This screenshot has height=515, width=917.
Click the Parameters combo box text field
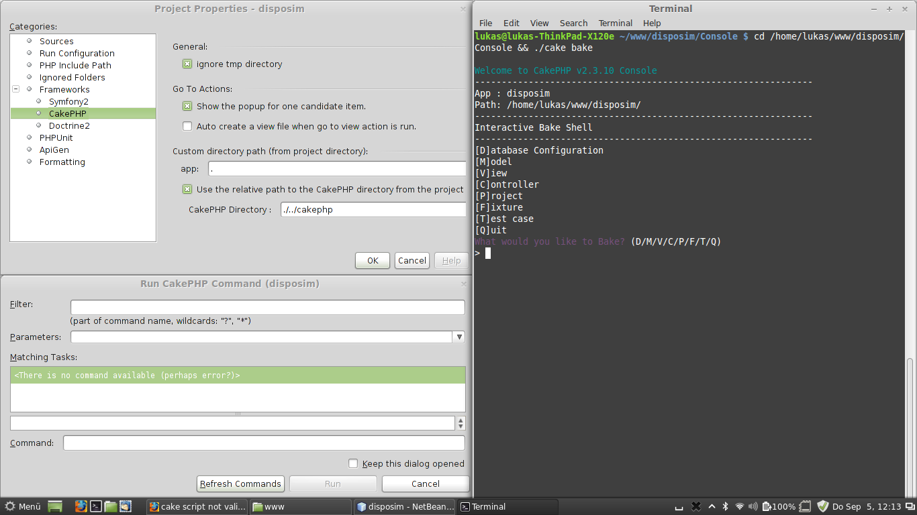262,337
